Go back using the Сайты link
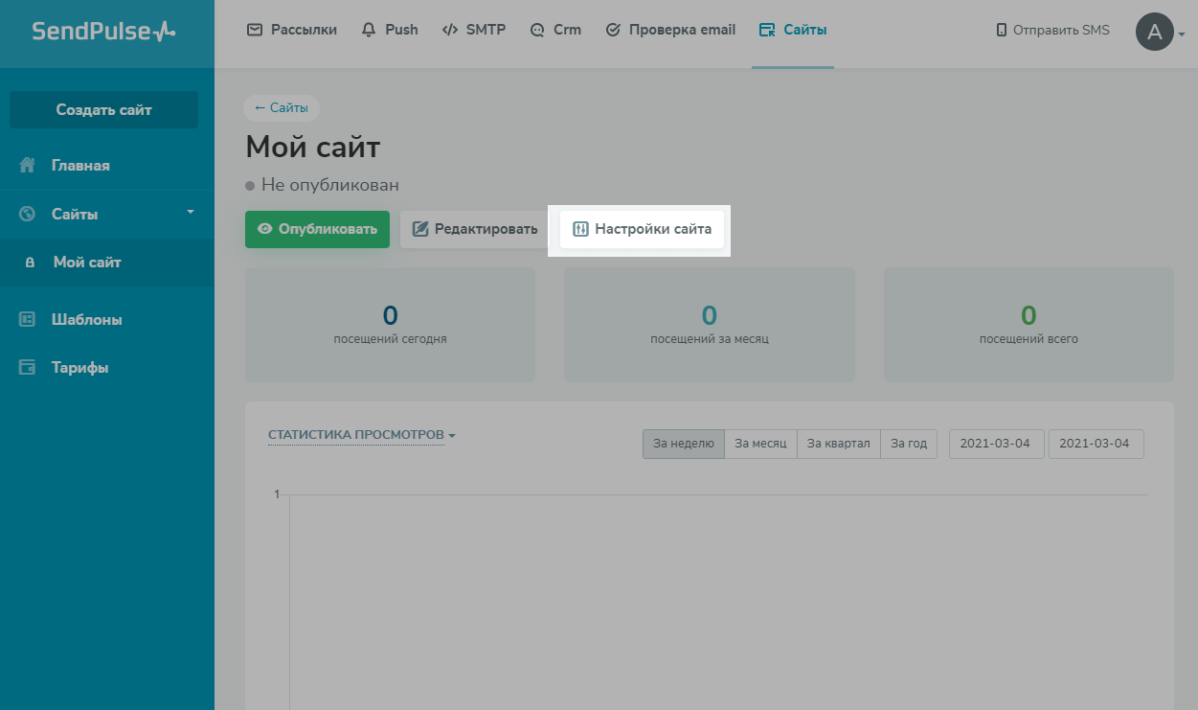The width and height of the screenshot is (1198, 710). 281,107
